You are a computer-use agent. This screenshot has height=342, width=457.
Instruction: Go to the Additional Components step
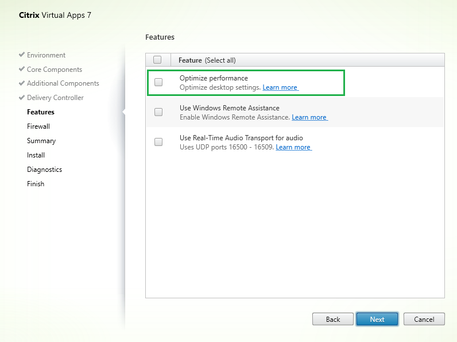click(63, 83)
